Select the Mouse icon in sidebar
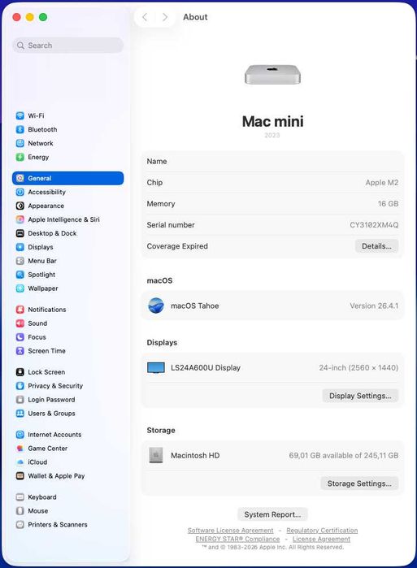Image resolution: width=417 pixels, height=568 pixels. [20, 511]
